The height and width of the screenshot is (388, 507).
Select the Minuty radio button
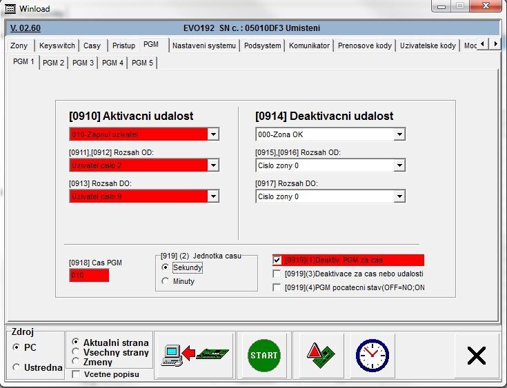pos(165,281)
